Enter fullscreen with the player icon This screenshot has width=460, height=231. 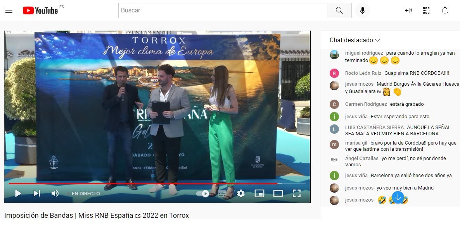pos(297,193)
